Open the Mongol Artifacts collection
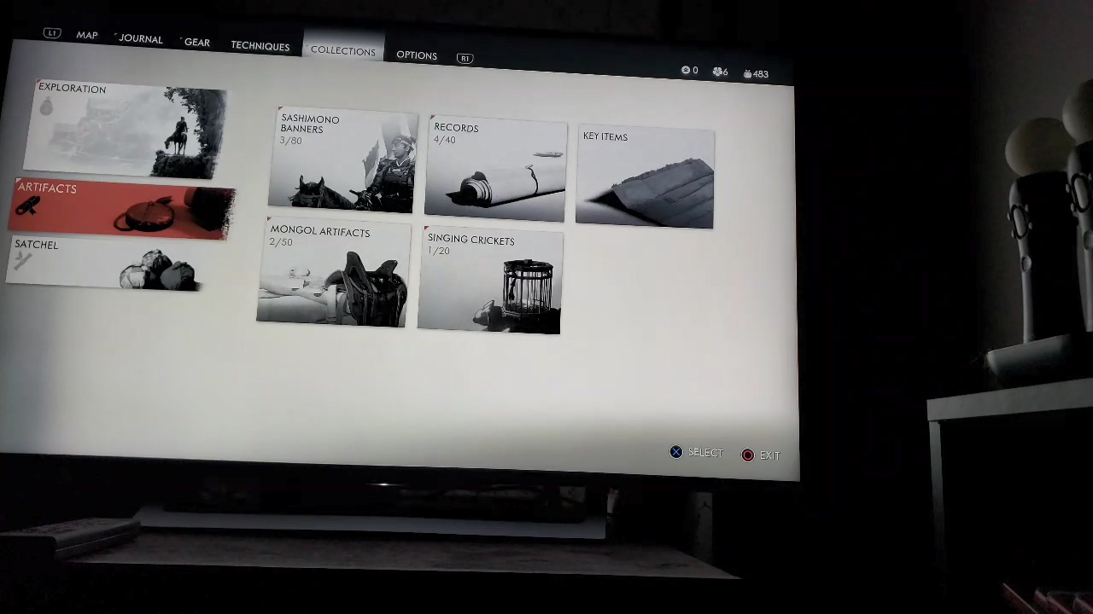 tap(332, 273)
